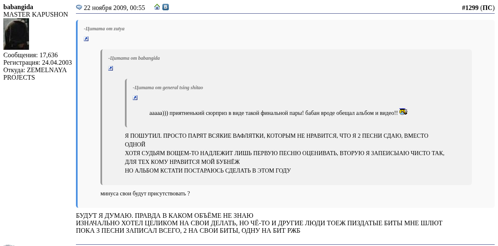
Task: Click the ПС link next to post number
Action: [x=487, y=8]
